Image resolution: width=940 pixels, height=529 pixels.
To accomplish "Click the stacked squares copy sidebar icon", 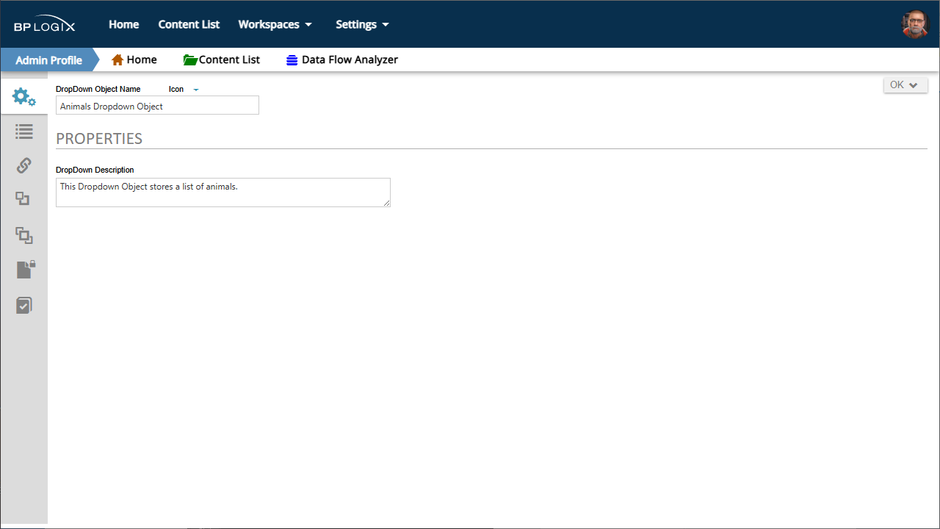I will pyautogui.click(x=24, y=235).
